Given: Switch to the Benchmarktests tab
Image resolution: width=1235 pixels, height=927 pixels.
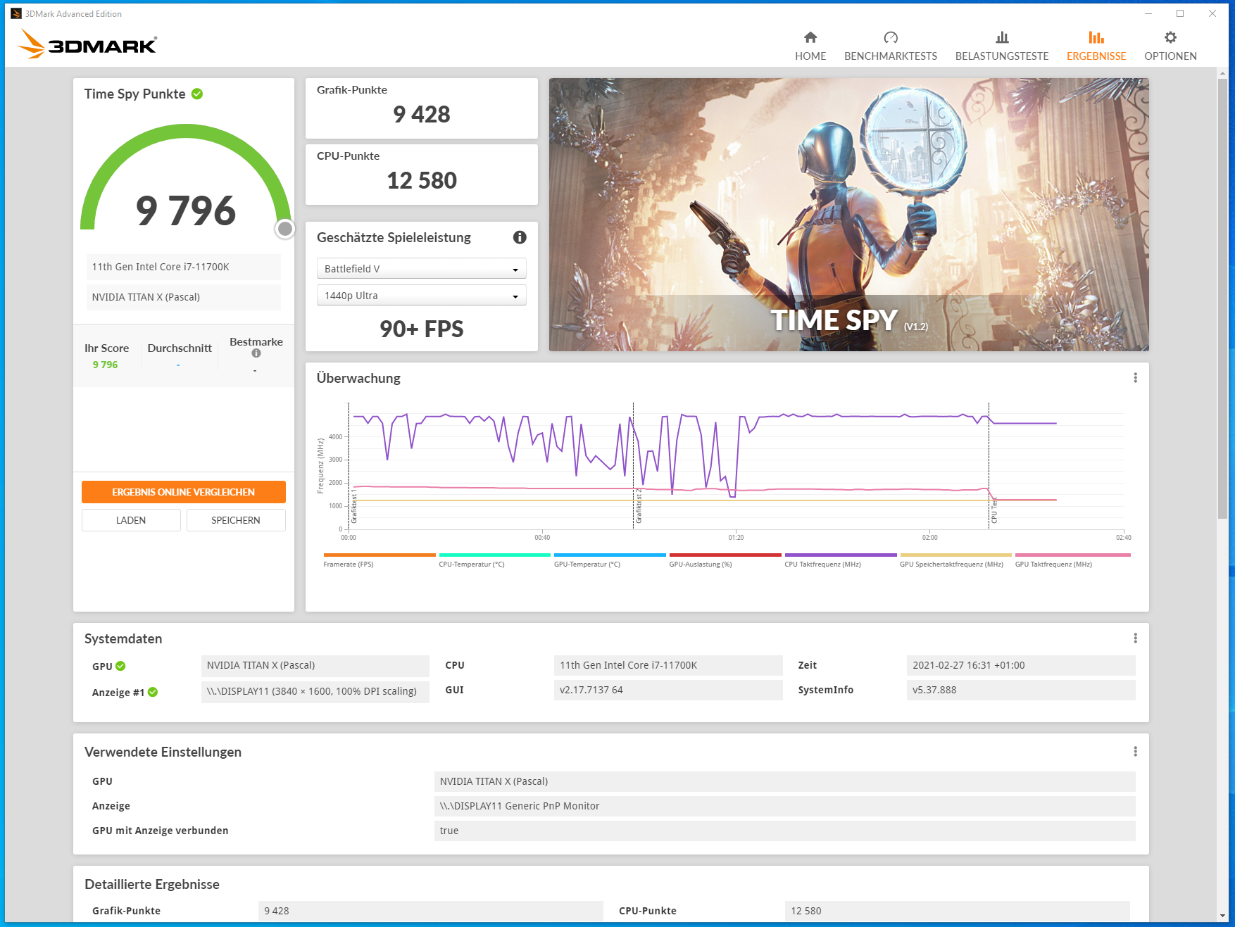Looking at the screenshot, I should pyautogui.click(x=891, y=46).
